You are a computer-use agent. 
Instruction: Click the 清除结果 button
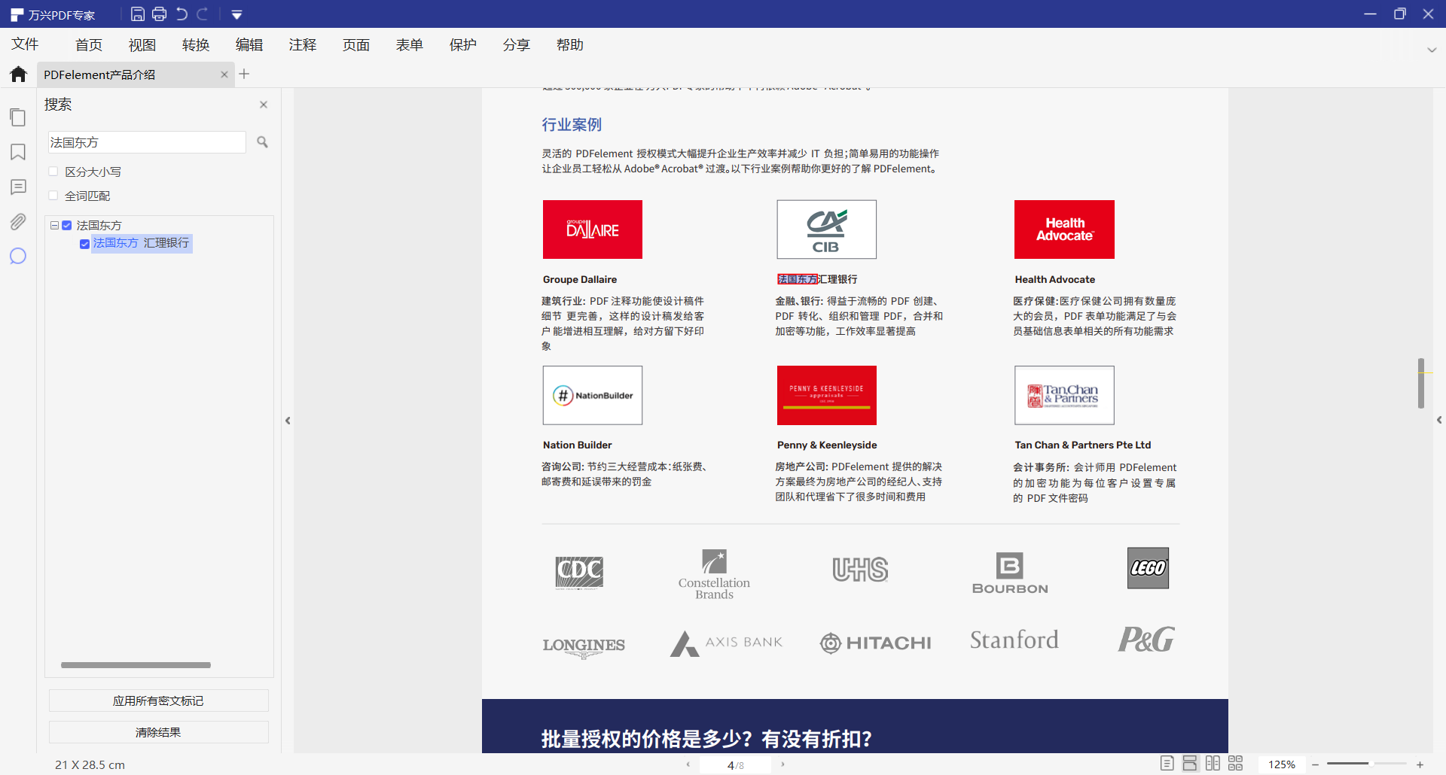[x=158, y=731]
